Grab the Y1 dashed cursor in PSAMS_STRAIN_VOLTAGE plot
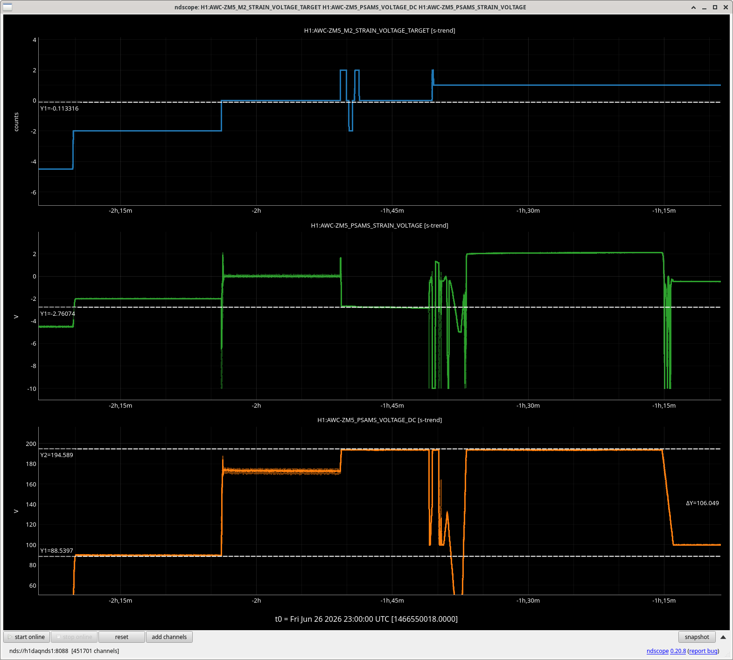Screen dimensions: 733x660 [x=380, y=307]
